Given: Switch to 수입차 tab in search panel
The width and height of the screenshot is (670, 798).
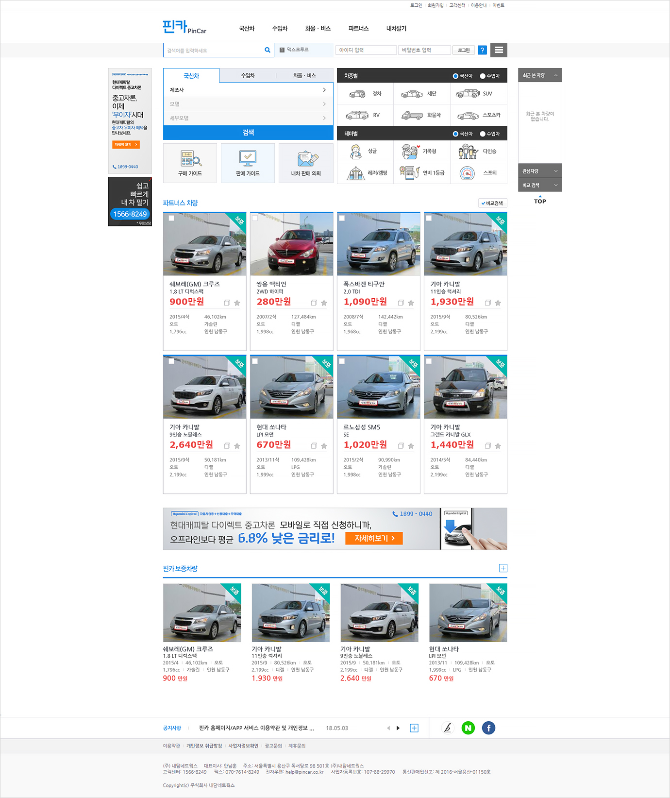Looking at the screenshot, I should 248,75.
